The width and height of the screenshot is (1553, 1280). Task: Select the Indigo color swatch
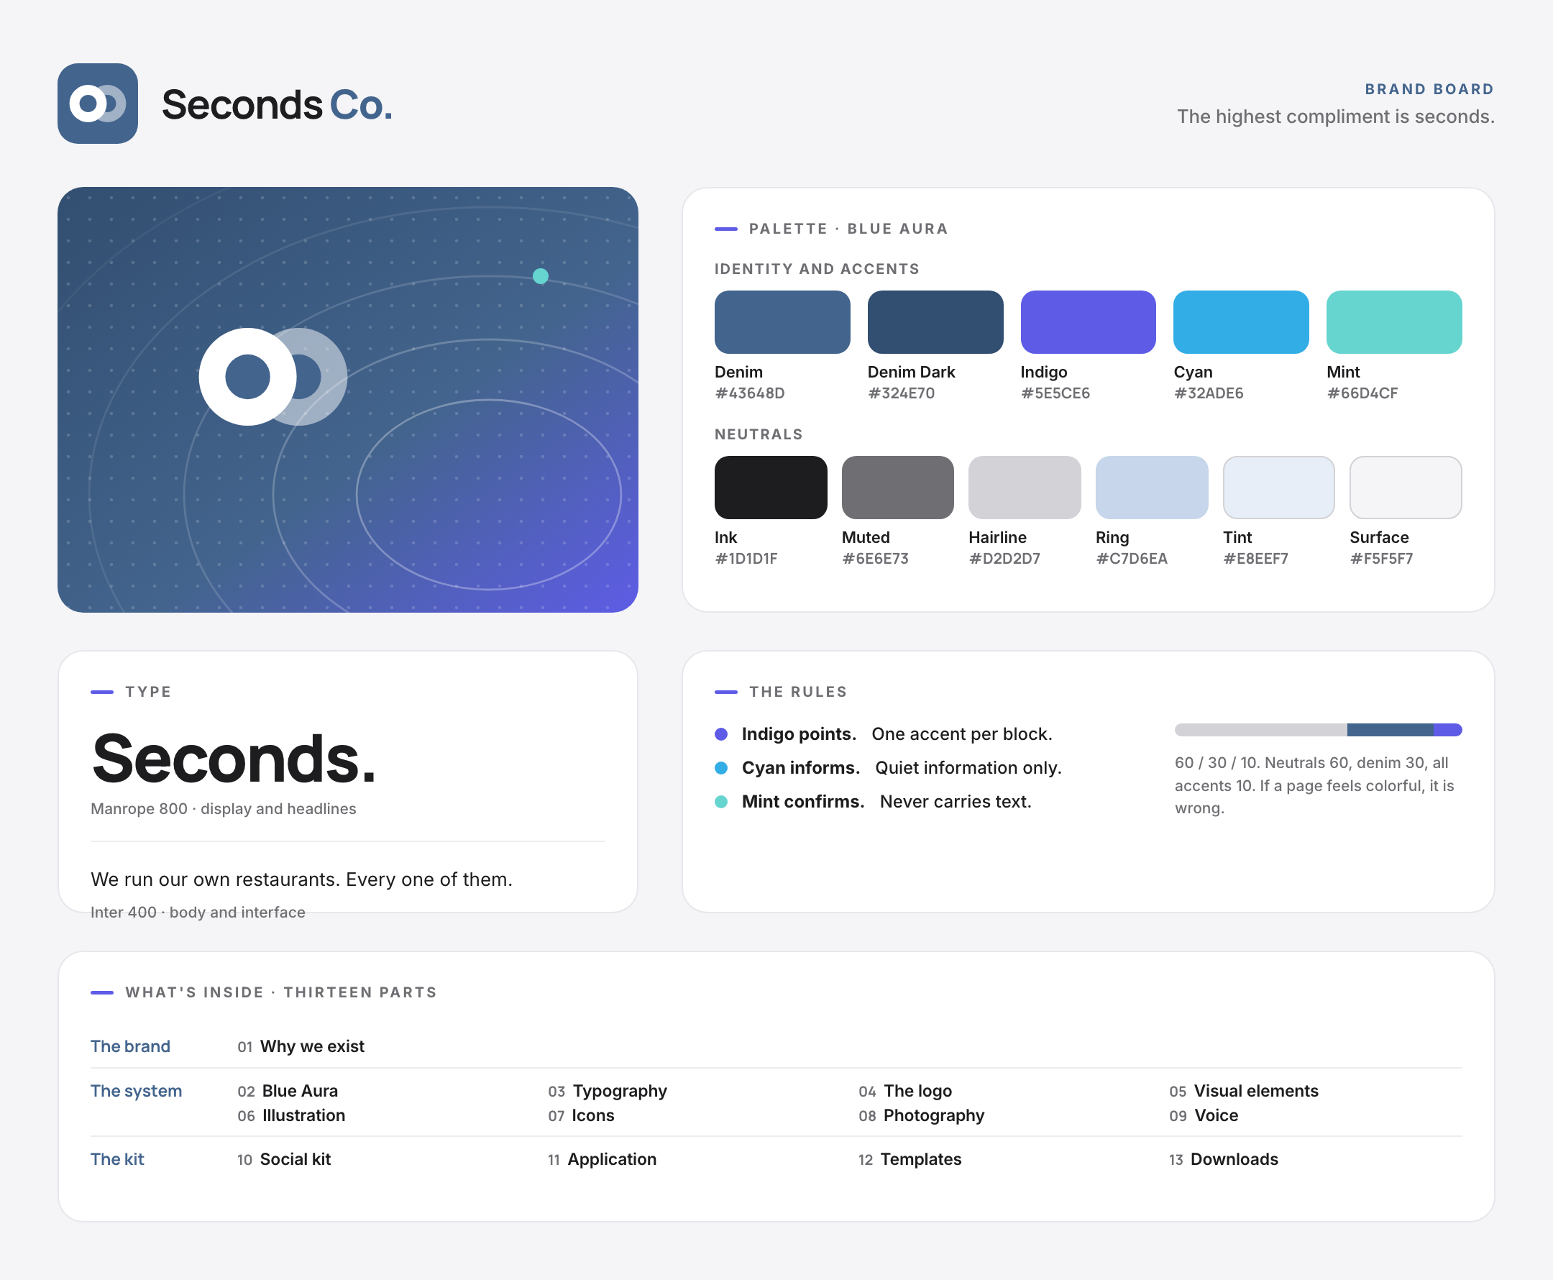[1088, 322]
